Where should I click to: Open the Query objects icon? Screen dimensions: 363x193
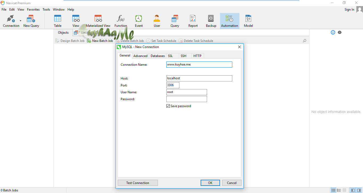pyautogui.click(x=175, y=21)
